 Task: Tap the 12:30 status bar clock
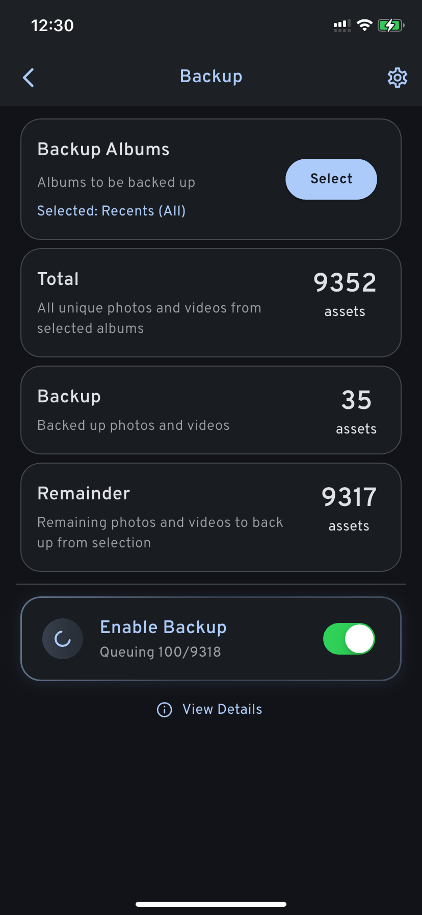pos(52,26)
